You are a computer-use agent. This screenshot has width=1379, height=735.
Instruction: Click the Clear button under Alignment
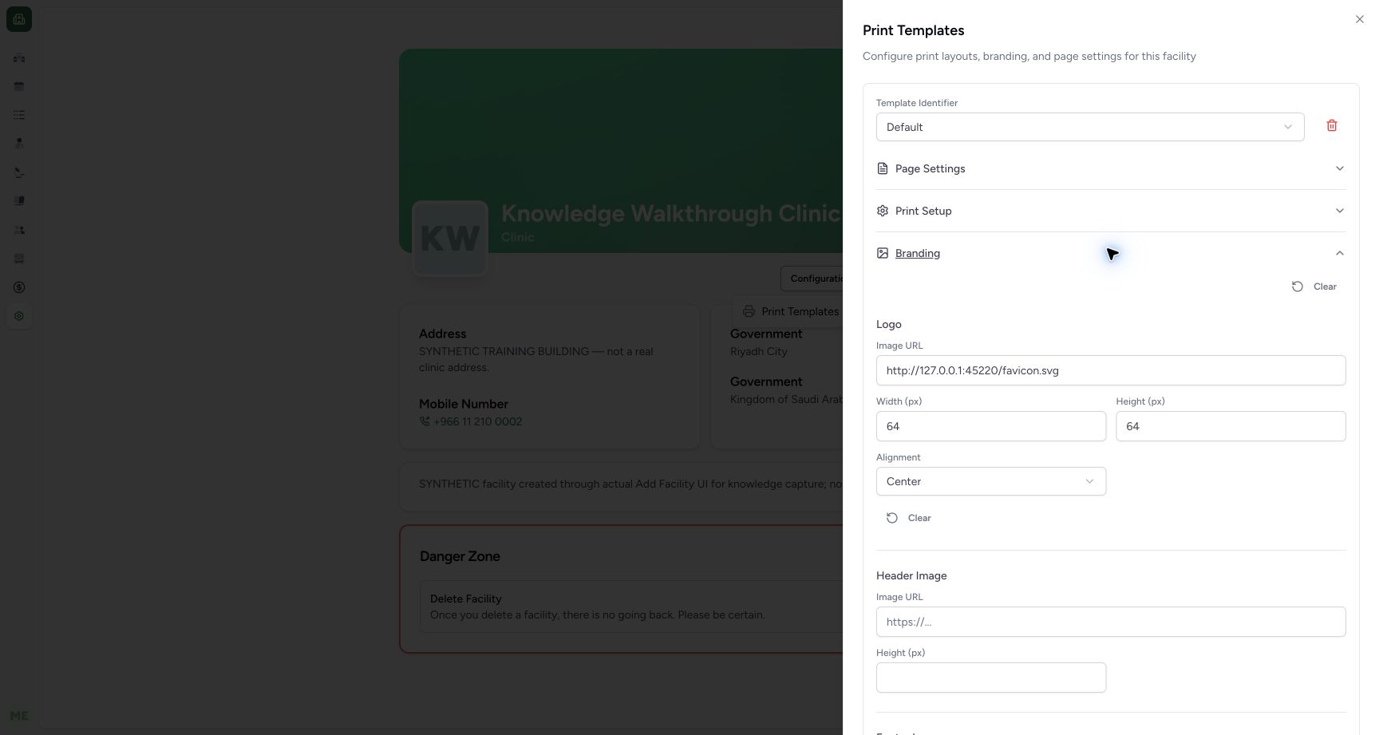click(909, 518)
